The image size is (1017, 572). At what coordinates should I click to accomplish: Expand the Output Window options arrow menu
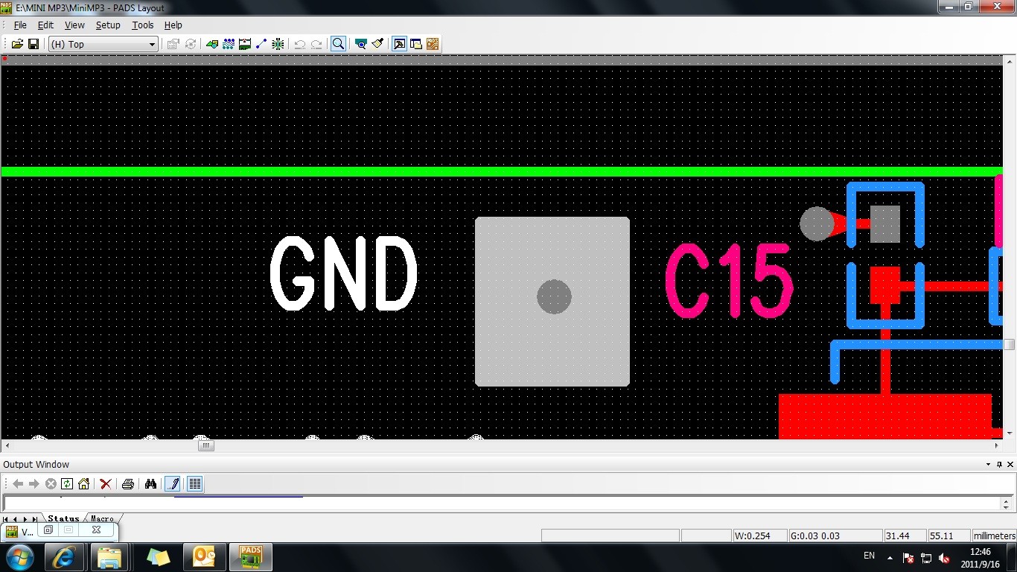coord(988,464)
